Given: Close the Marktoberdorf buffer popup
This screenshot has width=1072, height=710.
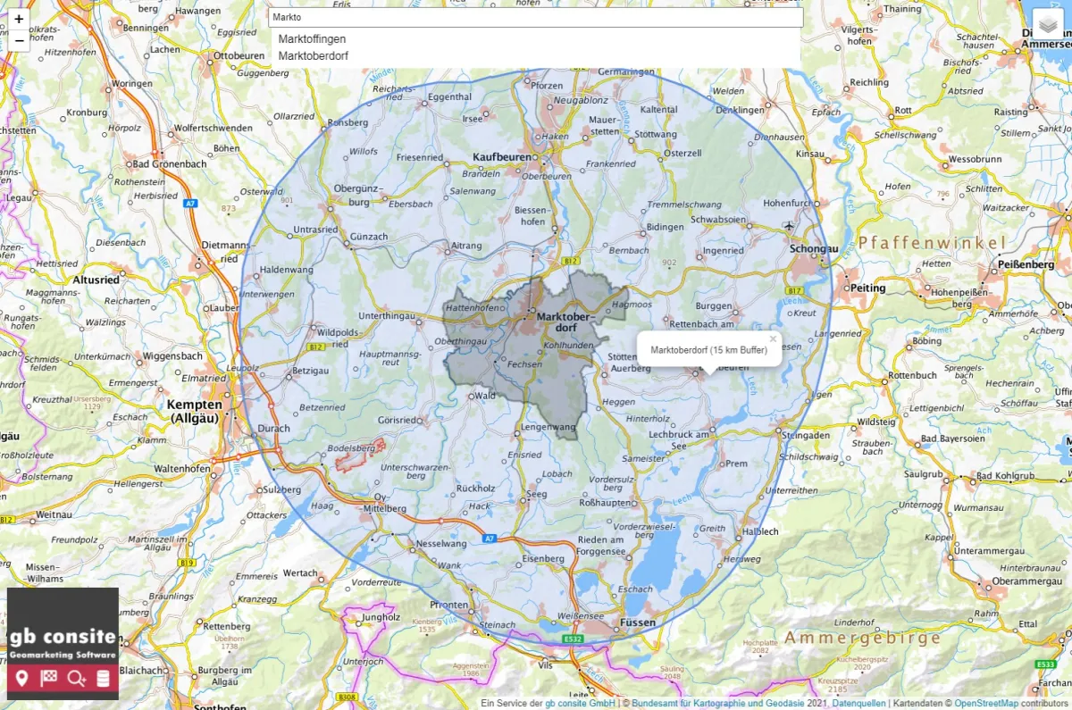Looking at the screenshot, I should [772, 338].
